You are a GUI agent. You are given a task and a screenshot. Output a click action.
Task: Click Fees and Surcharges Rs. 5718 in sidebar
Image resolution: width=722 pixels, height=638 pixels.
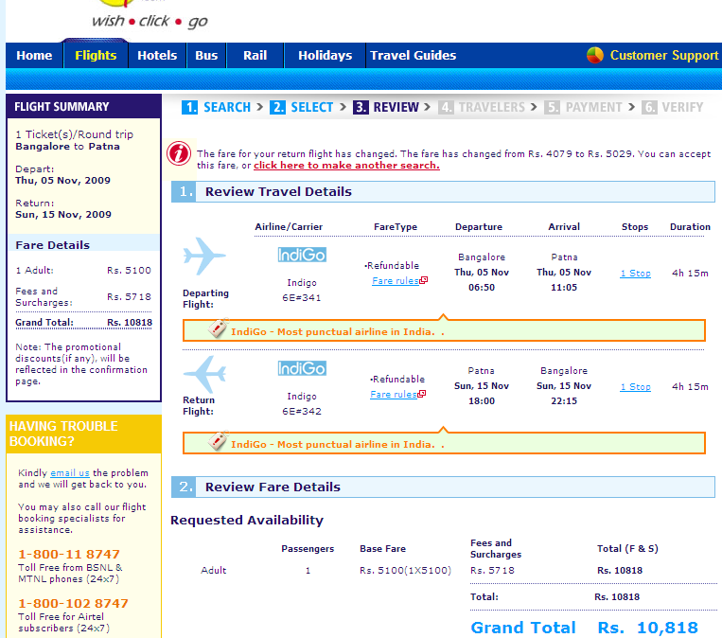coord(84,296)
